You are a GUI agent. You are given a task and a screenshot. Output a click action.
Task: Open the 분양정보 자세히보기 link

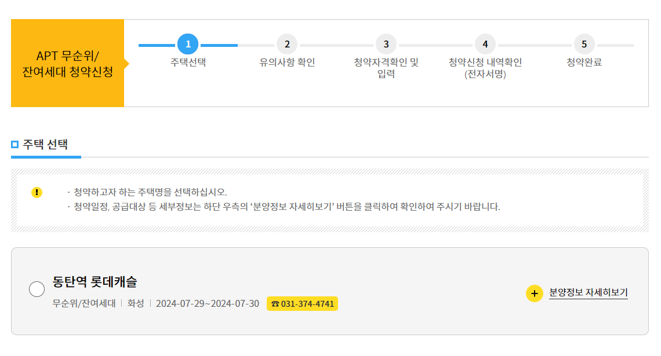[x=589, y=292]
